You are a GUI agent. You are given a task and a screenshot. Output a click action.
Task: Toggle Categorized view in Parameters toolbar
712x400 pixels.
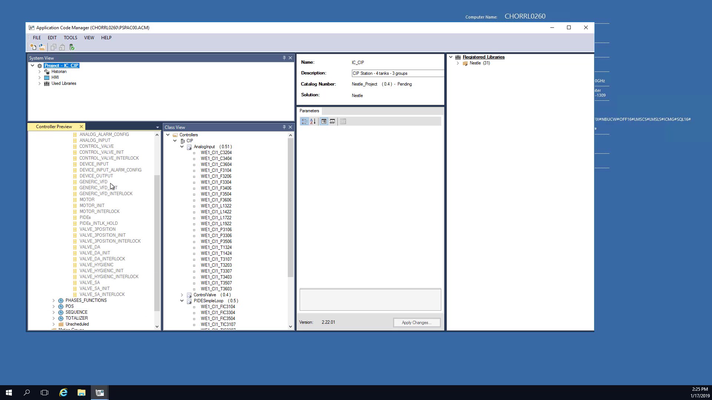tap(304, 121)
